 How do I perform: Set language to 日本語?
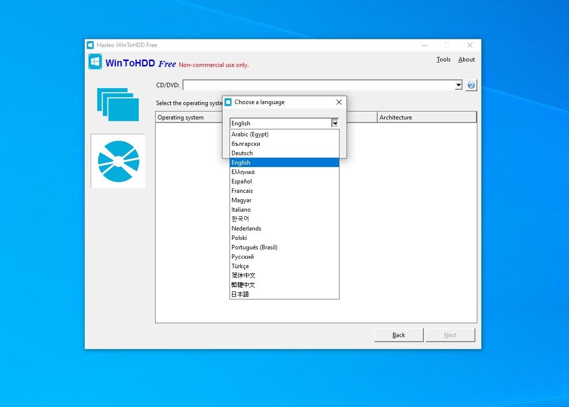284,294
